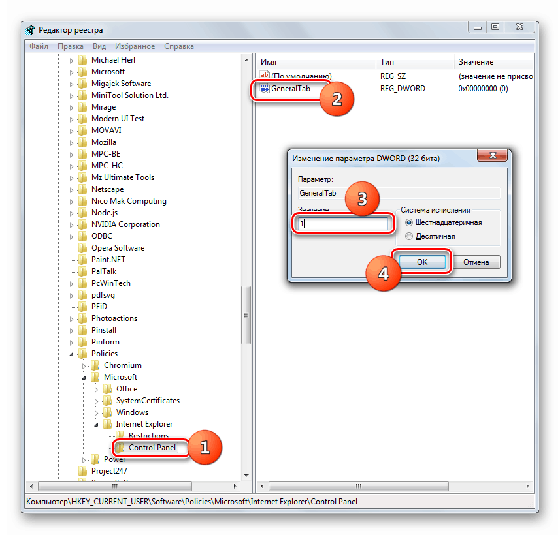This screenshot has width=560, height=535.
Task: Click the MOVAVI folder icon
Action: point(83,130)
